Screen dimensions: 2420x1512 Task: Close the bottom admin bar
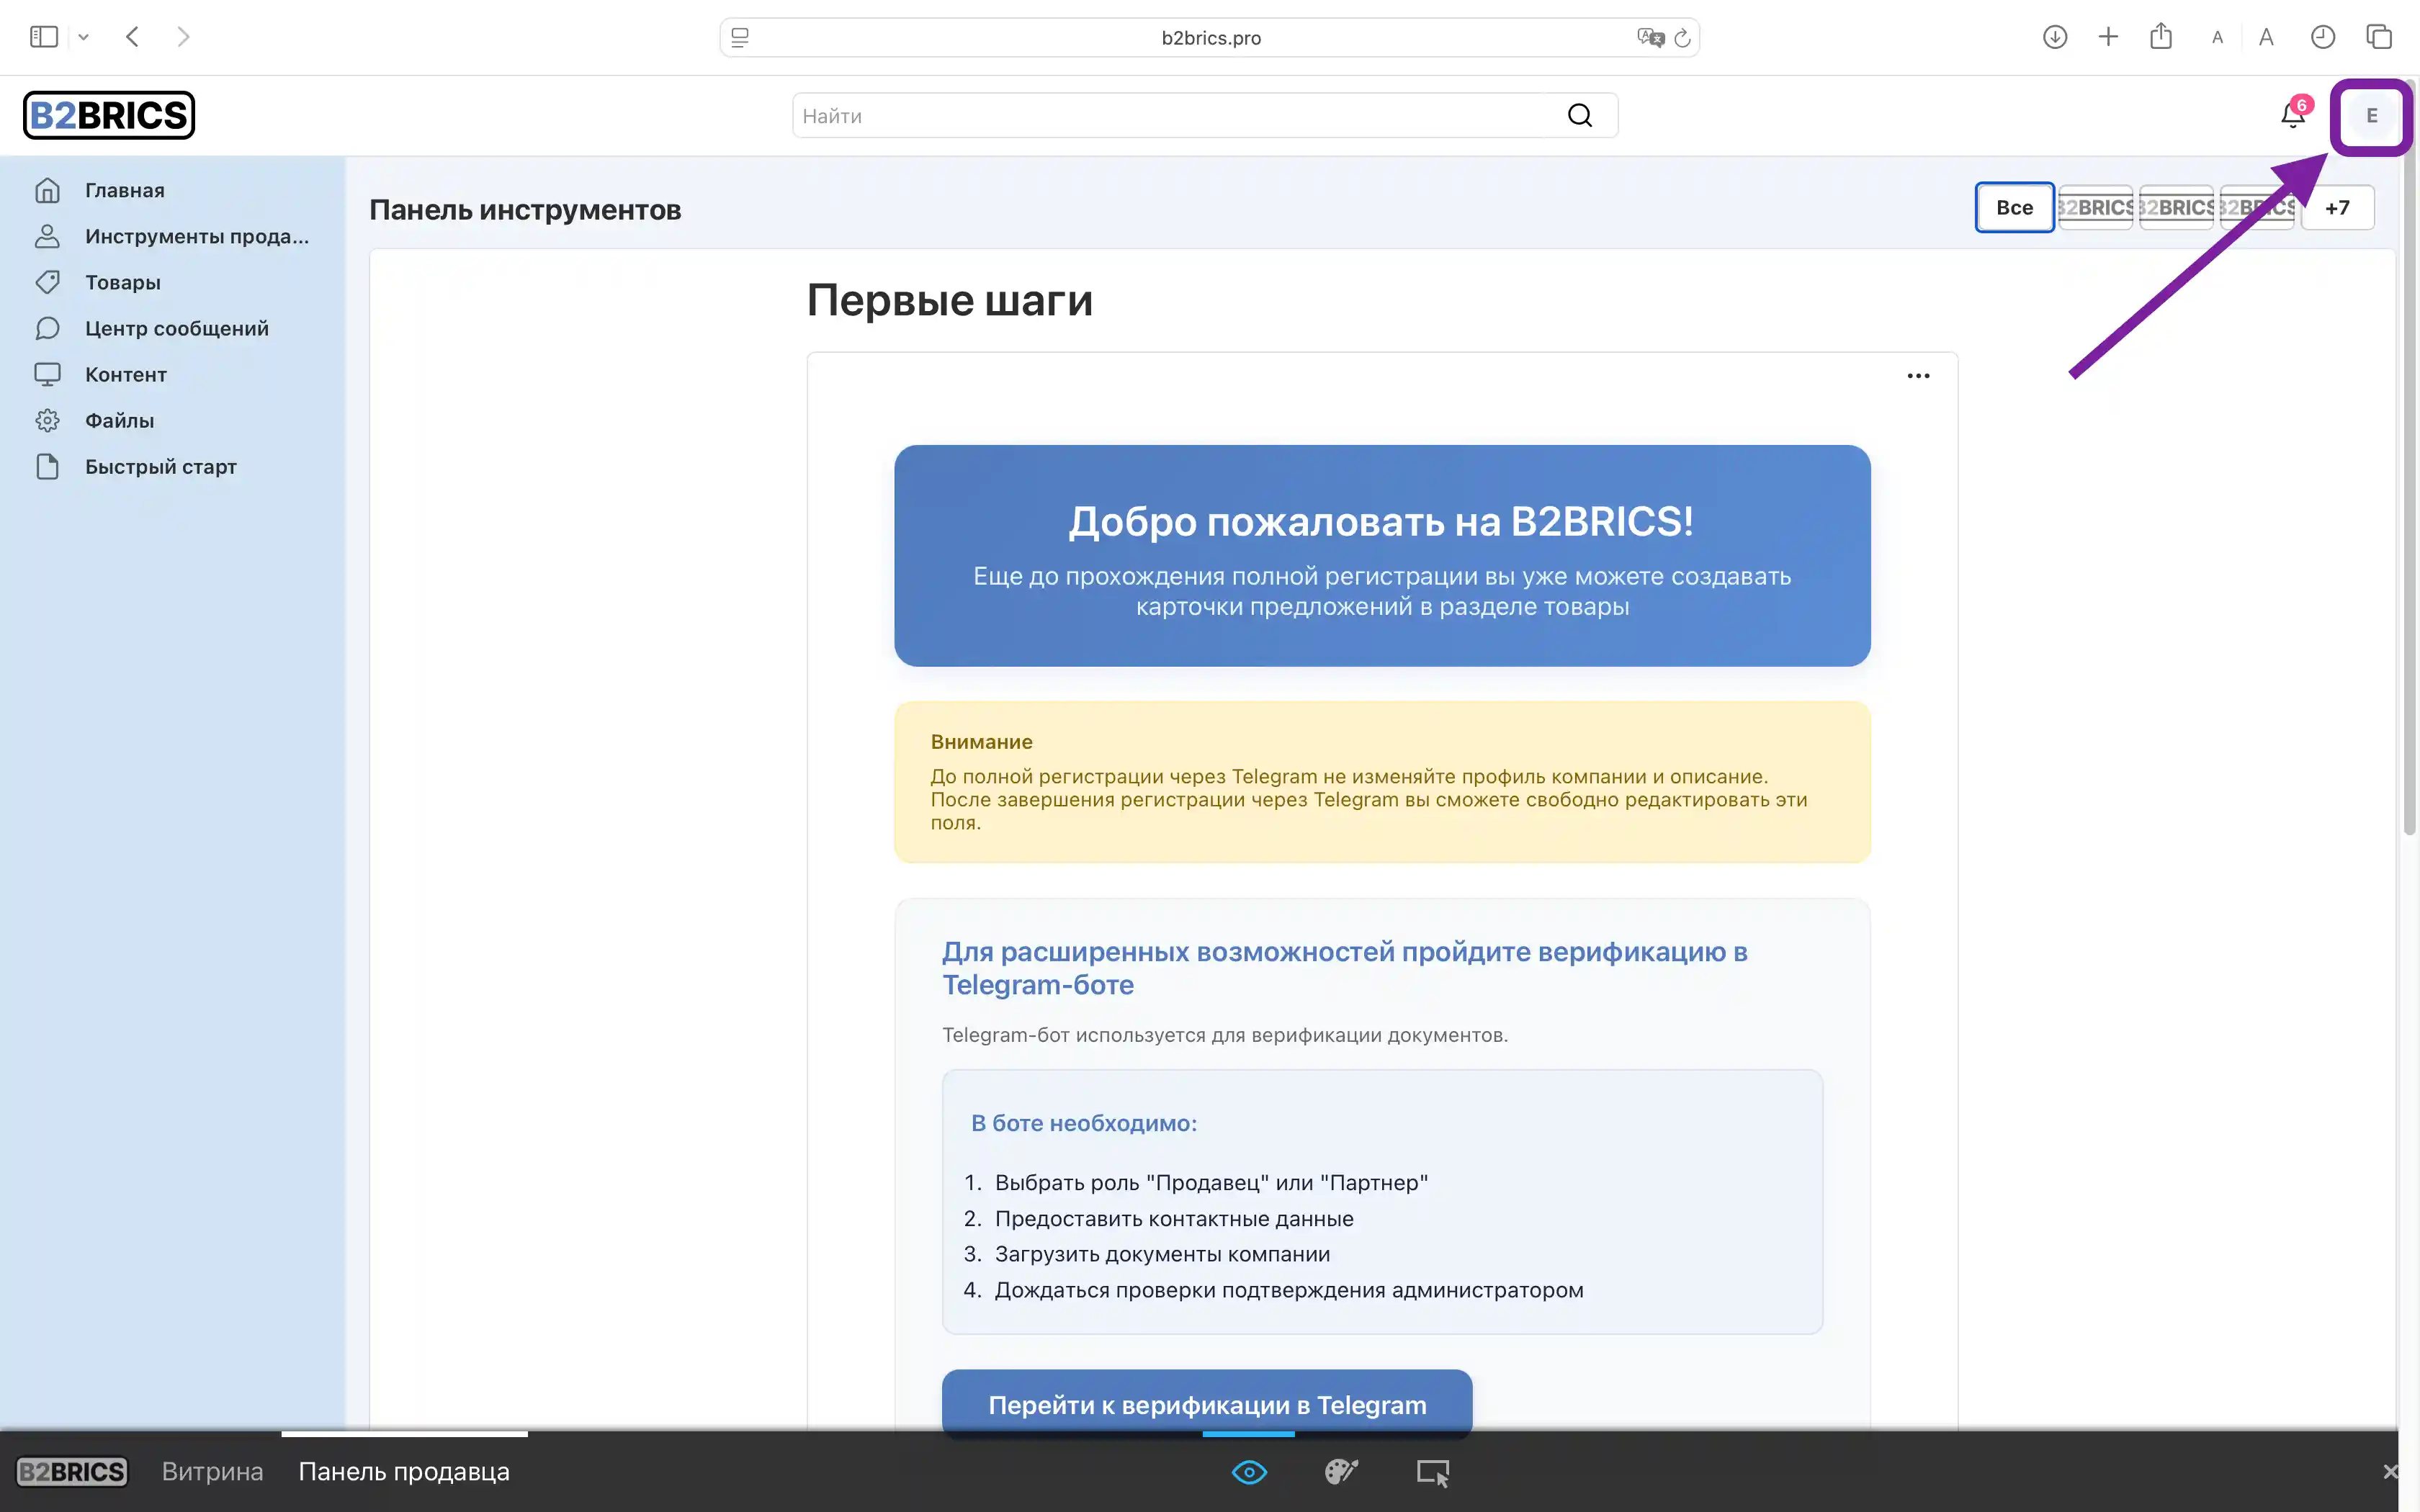pyautogui.click(x=2390, y=1472)
